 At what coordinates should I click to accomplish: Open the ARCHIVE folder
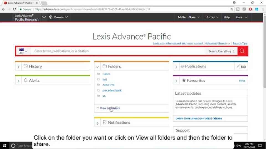coord(109,85)
